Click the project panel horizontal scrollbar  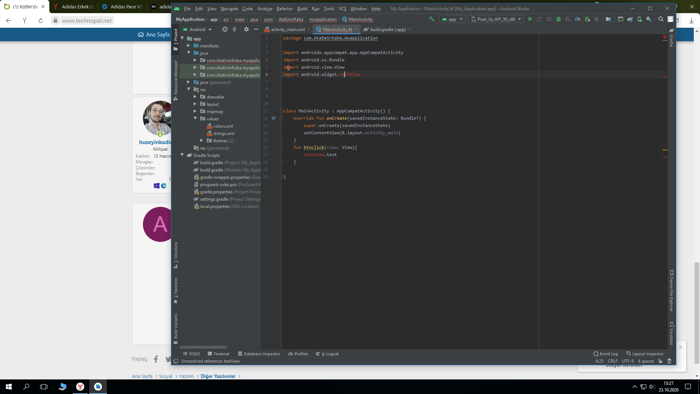click(x=203, y=347)
